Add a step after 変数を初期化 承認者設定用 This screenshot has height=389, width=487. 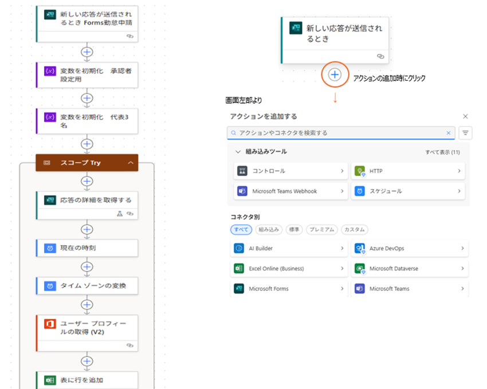pos(87,98)
